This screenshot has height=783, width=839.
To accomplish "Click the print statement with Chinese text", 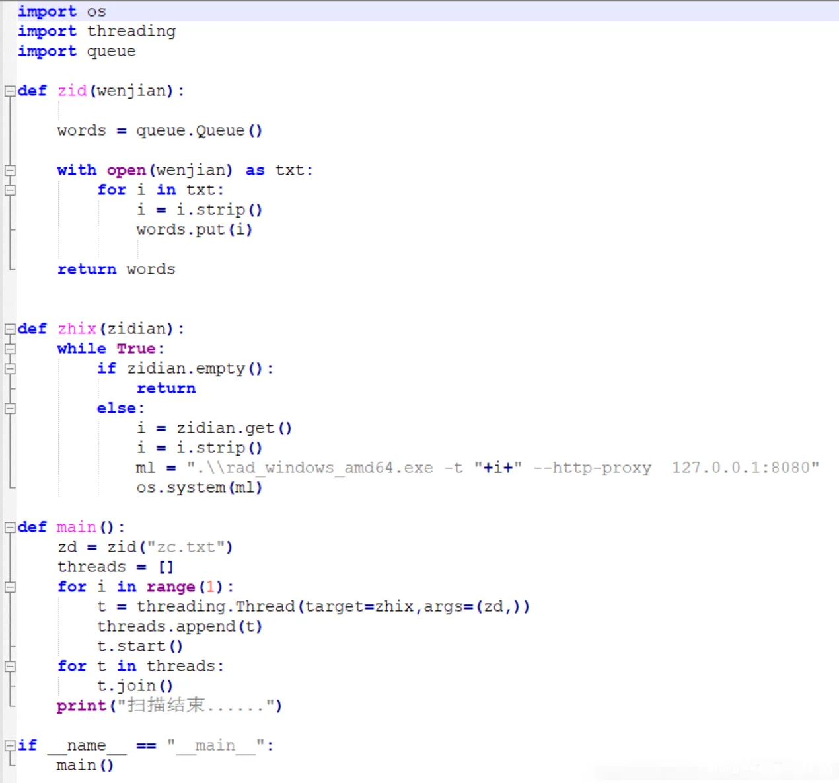I will pyautogui.click(x=169, y=706).
